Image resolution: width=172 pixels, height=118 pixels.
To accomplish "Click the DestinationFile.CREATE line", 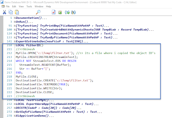I will (x=54, y=80).
